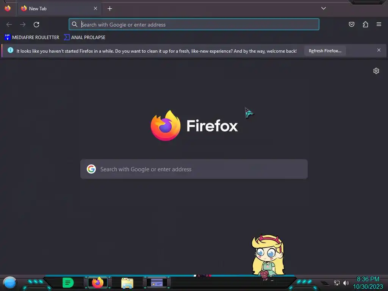Go back one page
This screenshot has height=291, width=388.
click(9, 25)
